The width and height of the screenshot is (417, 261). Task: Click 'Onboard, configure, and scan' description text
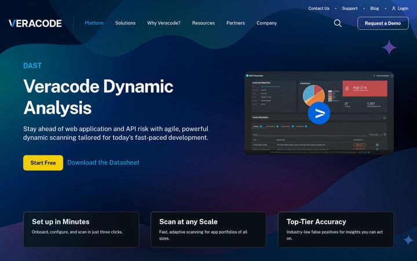click(x=77, y=232)
